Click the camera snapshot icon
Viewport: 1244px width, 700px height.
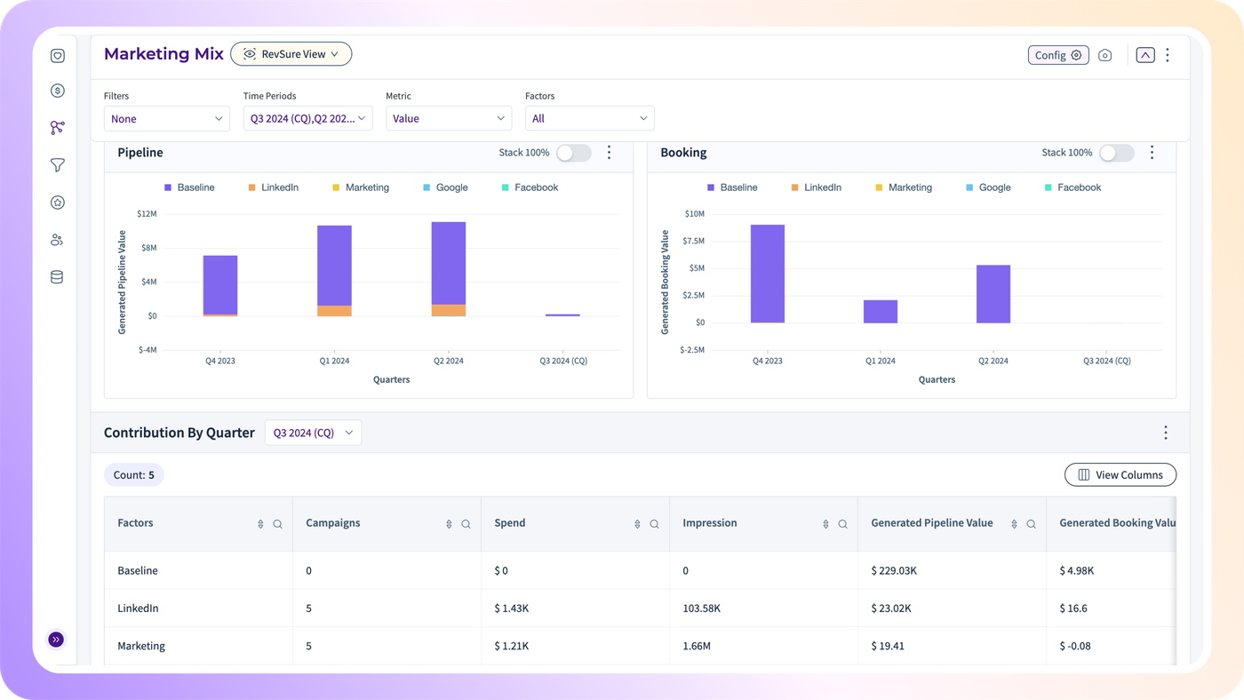1105,55
